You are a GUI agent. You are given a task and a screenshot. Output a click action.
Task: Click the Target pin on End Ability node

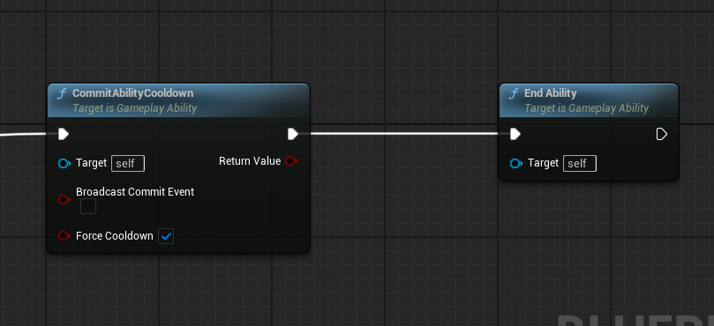(x=516, y=163)
